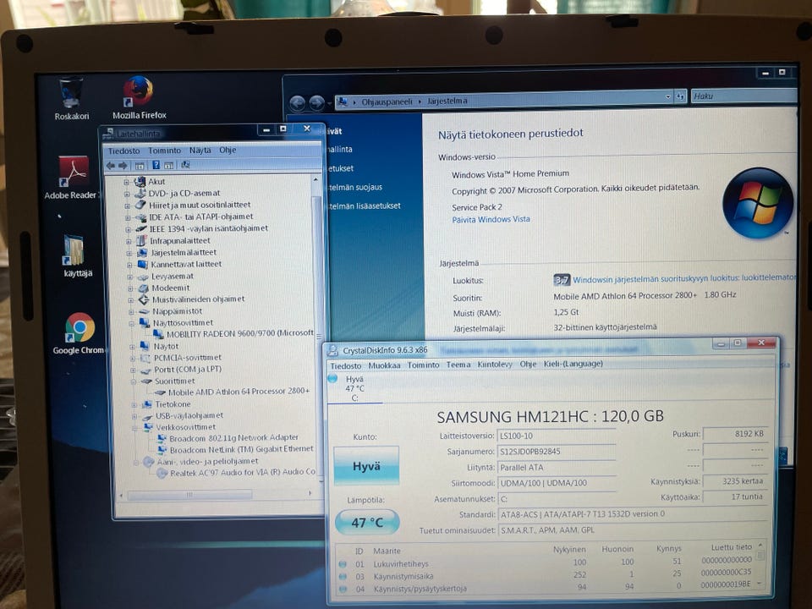Open Kiintolevy menu in CrystalDiskInfo

coord(495,364)
